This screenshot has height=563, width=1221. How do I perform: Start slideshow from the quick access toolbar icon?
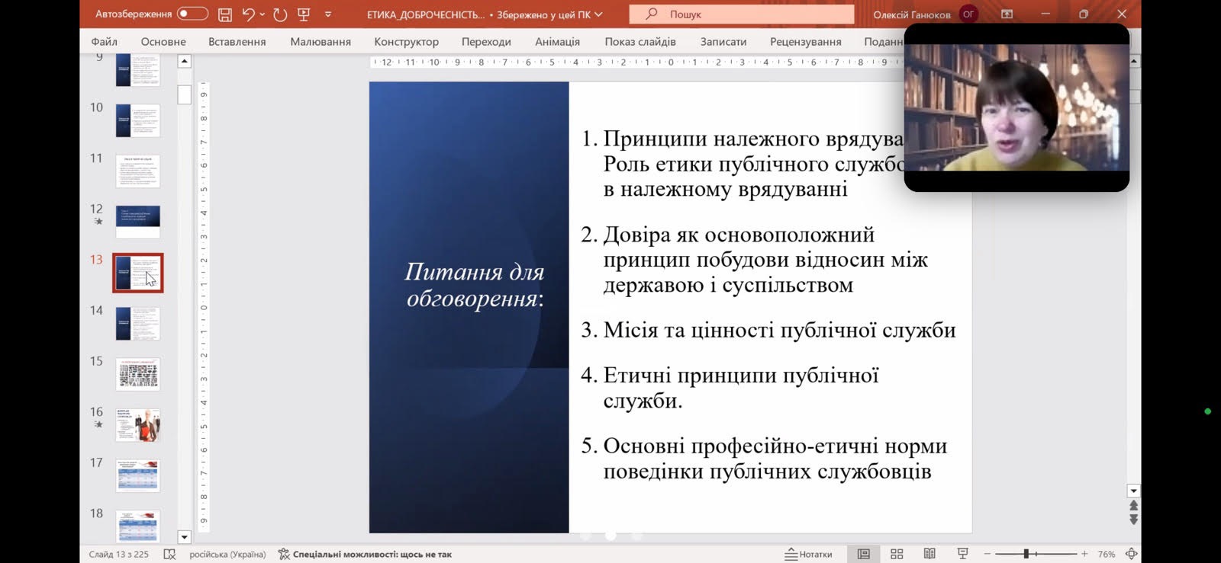pos(304,14)
